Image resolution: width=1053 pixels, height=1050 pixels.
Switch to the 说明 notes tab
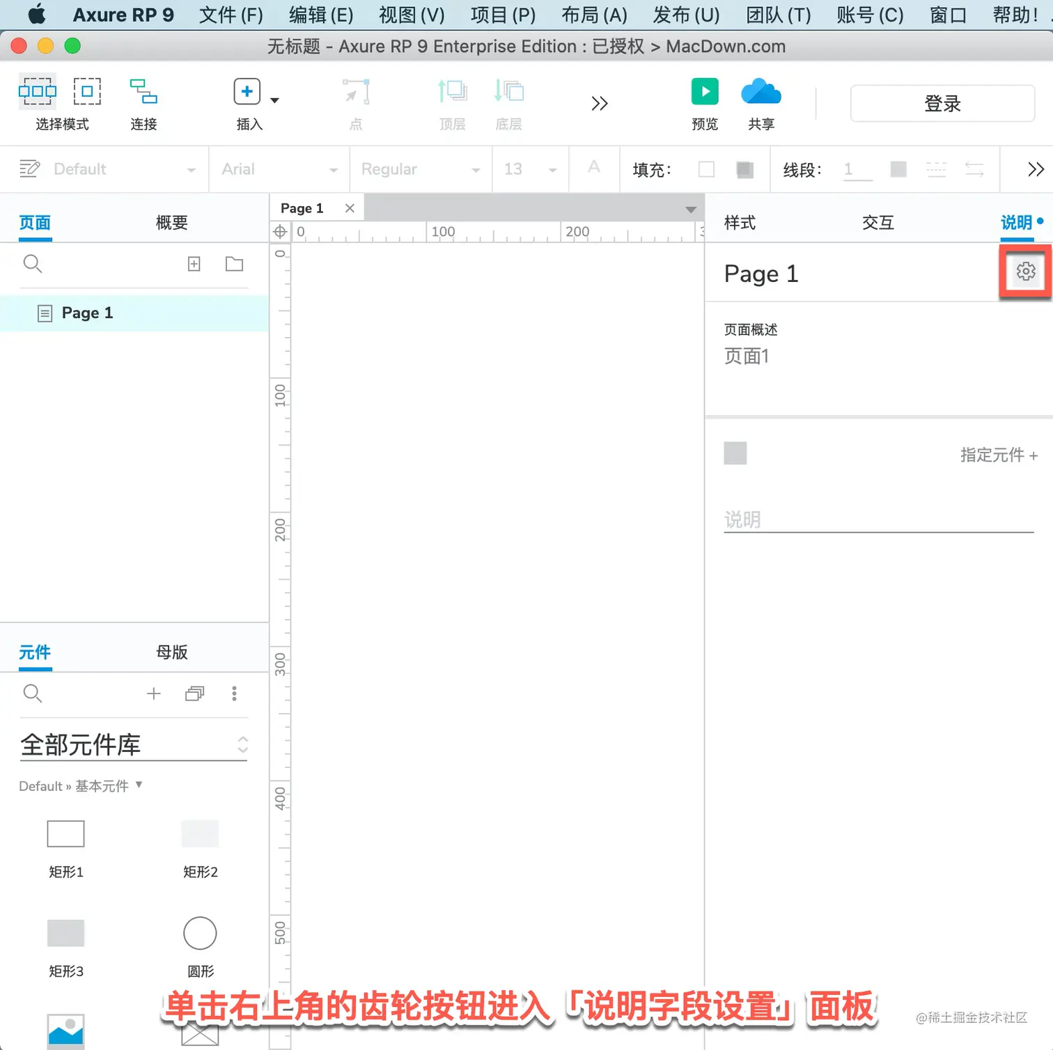point(1016,223)
